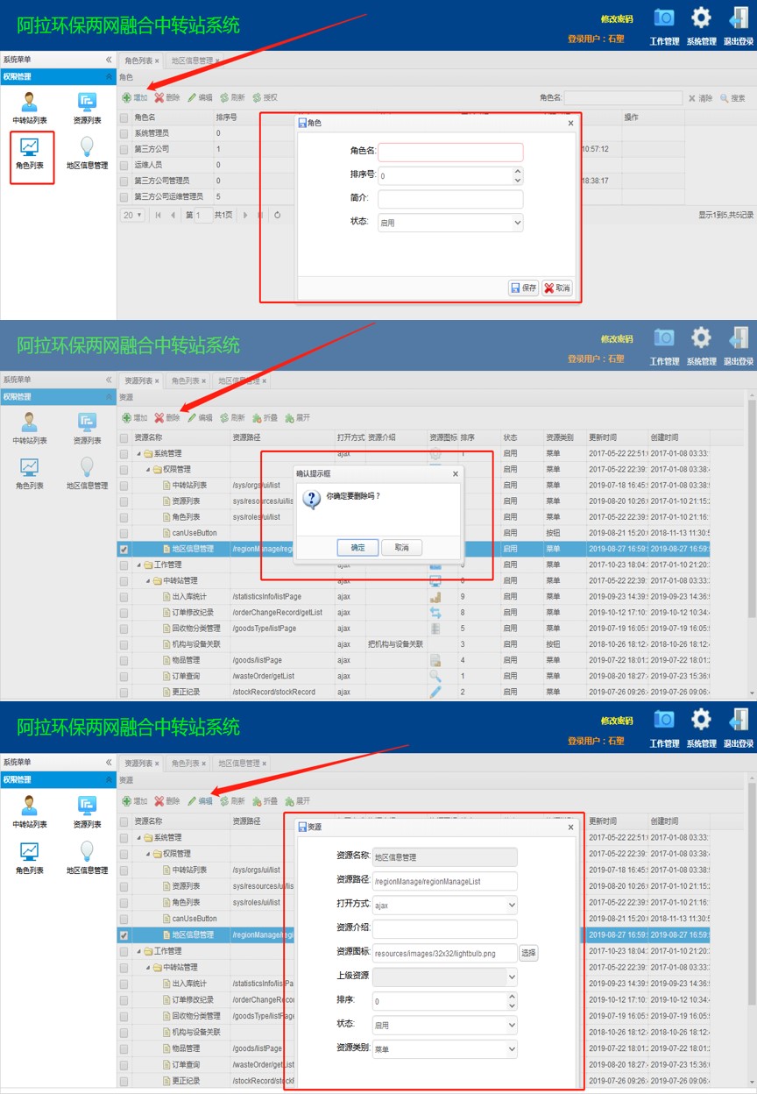Click the resource icon in 物品管理 row
Screen dimensions: 757x1094
tap(435, 660)
